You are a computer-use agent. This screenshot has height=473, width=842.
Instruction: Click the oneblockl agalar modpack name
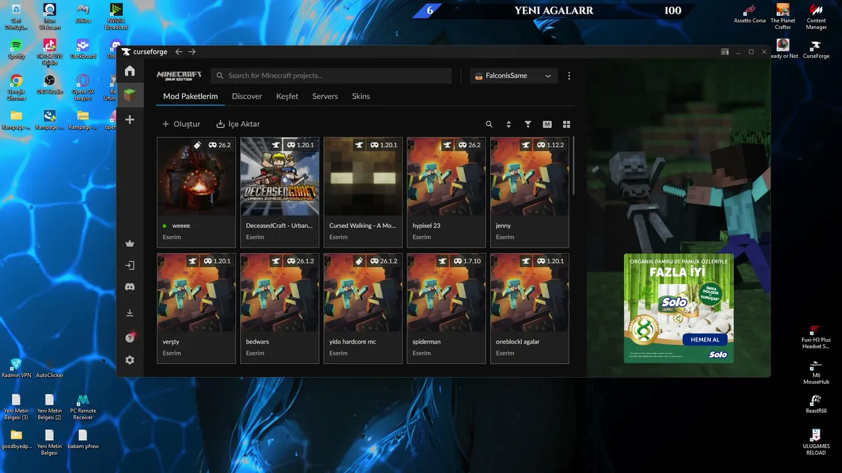[518, 342]
